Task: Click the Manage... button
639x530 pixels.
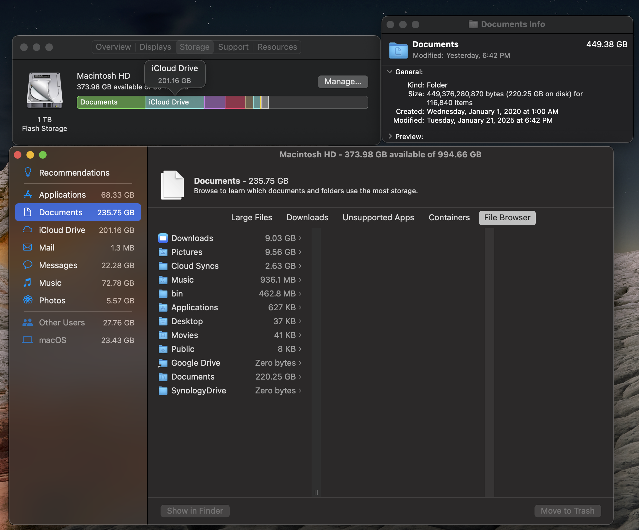Action: (x=342, y=82)
